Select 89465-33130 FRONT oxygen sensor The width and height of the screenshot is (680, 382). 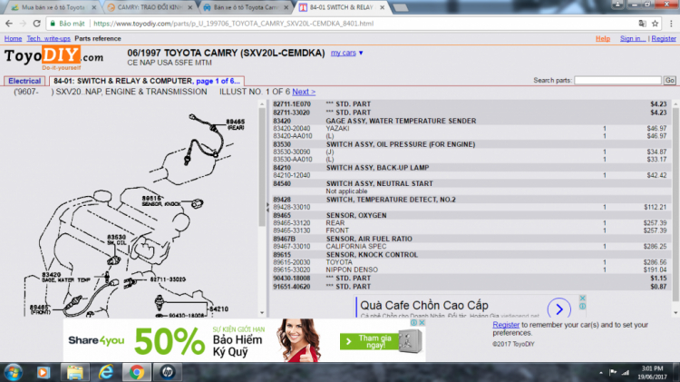tap(470, 230)
